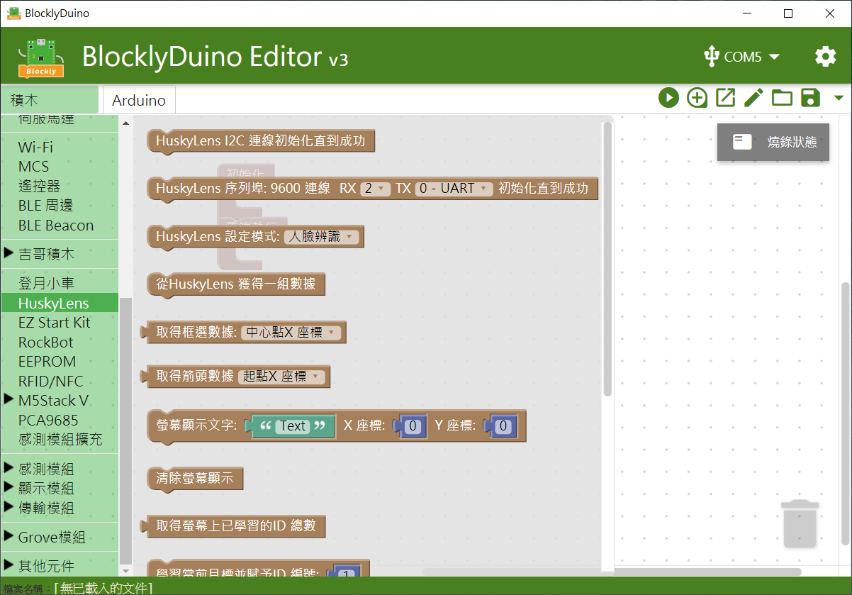Click the 燒錄狀態 button
The image size is (852, 595).
[x=773, y=142]
